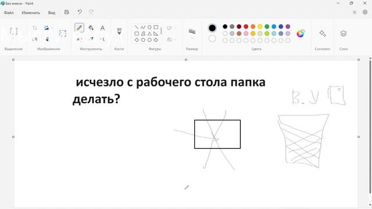Pick the purple color swatch

tap(288, 27)
